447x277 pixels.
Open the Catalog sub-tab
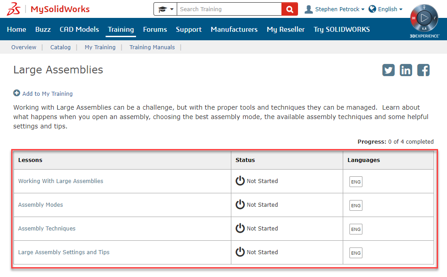pyautogui.click(x=60, y=47)
